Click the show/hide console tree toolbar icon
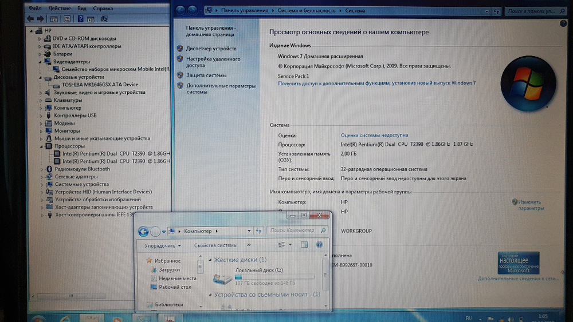The image size is (573, 322). (54, 19)
